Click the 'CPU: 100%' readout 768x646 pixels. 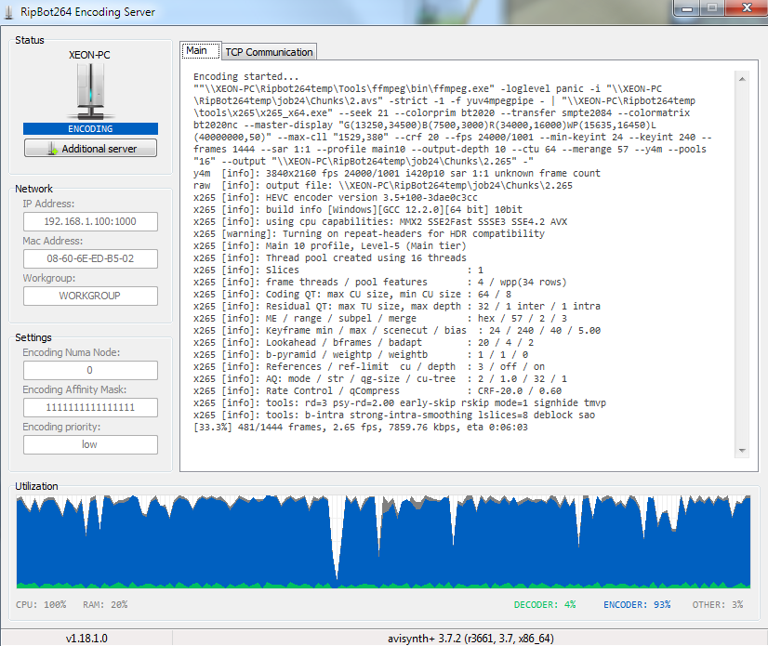[41, 604]
